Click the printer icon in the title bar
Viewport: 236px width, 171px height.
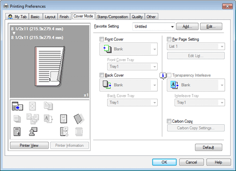point(6,6)
